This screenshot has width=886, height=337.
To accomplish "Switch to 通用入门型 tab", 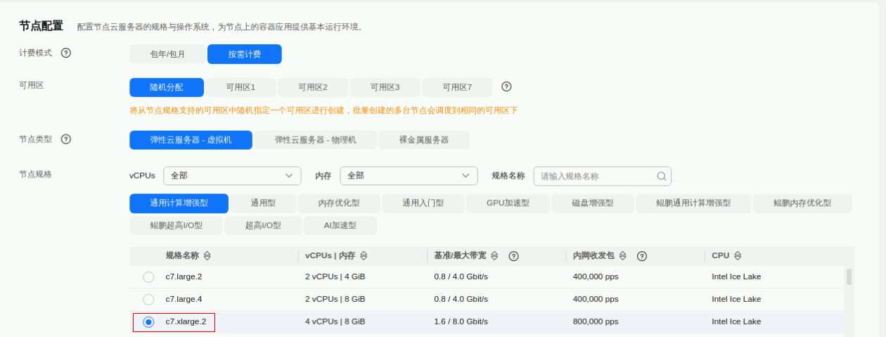I will tap(423, 203).
